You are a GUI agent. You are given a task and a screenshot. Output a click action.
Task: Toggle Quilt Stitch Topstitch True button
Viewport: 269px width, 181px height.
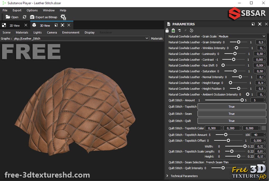point(232,107)
